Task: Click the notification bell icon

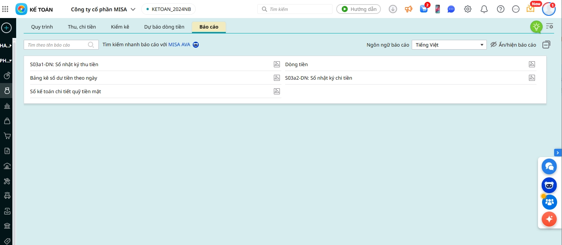Action: click(484, 9)
